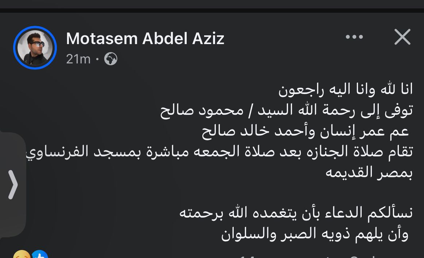
Task: Click the 21m post timestamp
Action: coord(78,59)
